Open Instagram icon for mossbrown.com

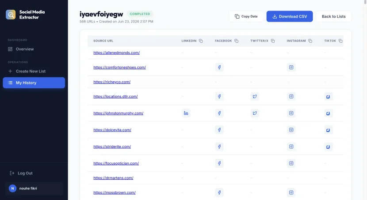[x=291, y=192]
